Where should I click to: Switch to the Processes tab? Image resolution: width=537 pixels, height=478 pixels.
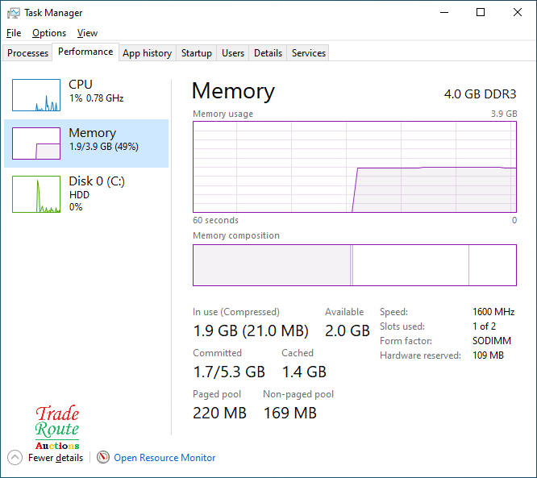(x=28, y=53)
